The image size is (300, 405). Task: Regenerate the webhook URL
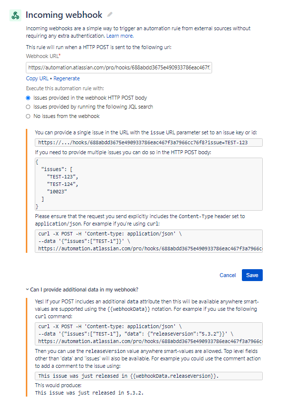pos(67,78)
